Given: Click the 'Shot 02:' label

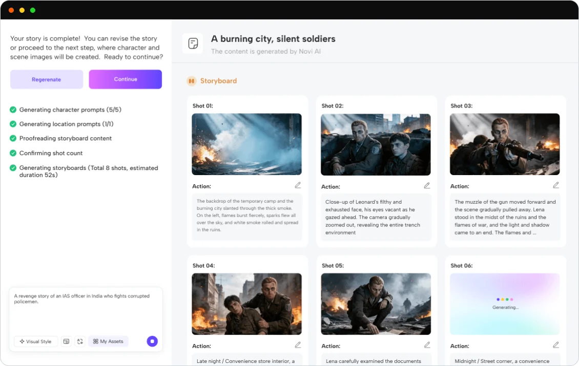Looking at the screenshot, I should click(333, 106).
